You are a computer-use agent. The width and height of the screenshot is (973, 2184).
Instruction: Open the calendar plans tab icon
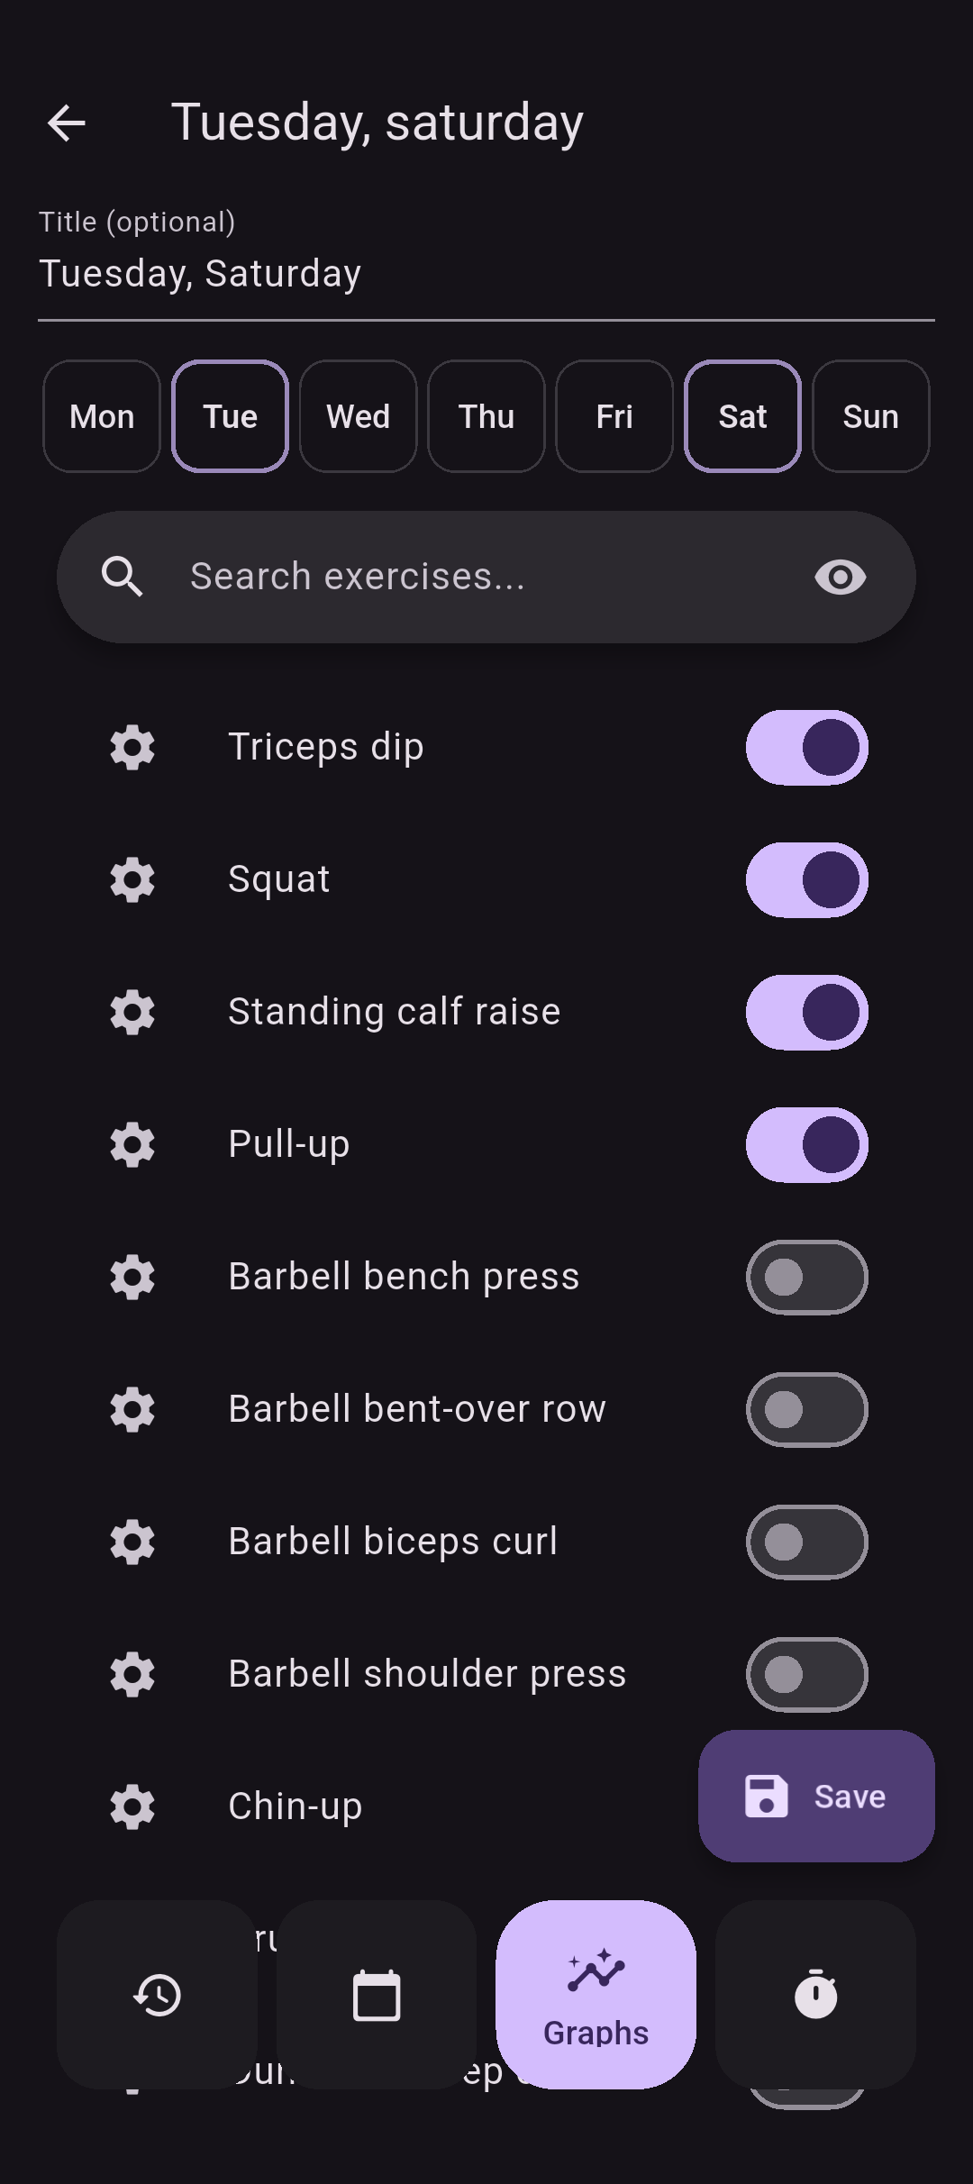coord(377,1995)
